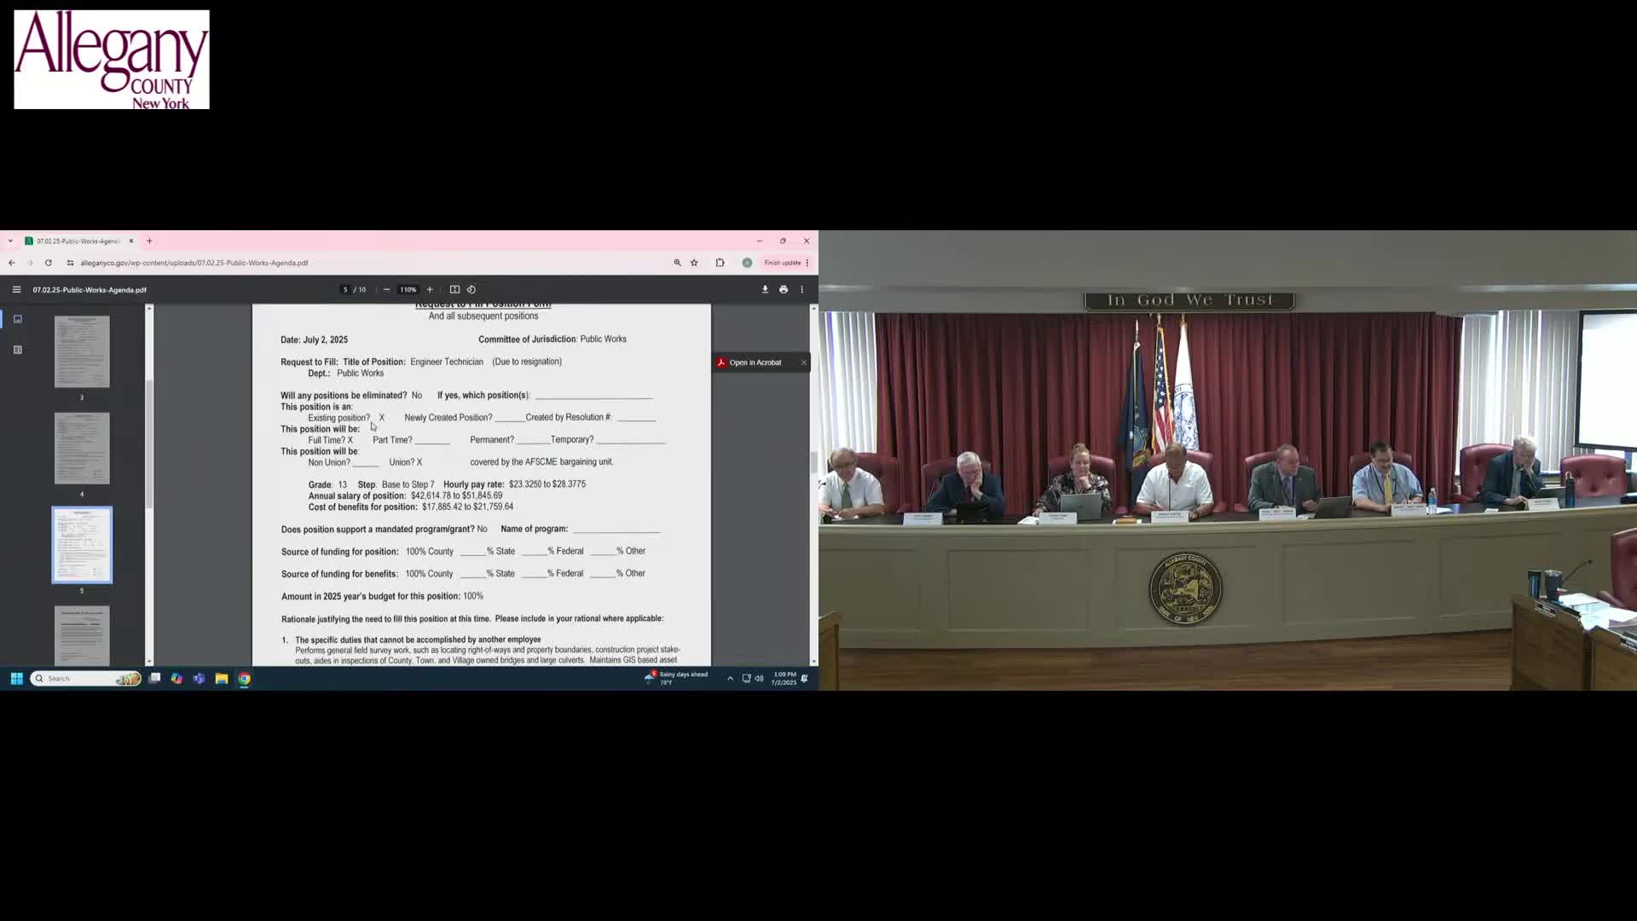Viewport: 1637px width, 921px height.
Task: Click the Open in Acrobat button
Action: pyautogui.click(x=754, y=362)
